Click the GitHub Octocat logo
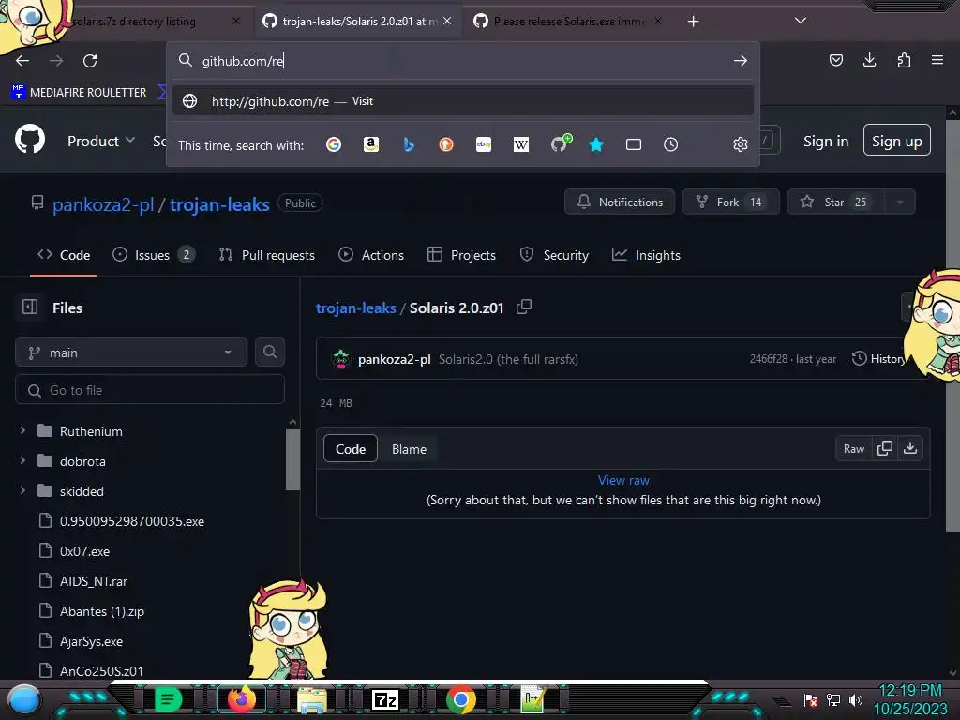This screenshot has width=960, height=720. click(30, 139)
